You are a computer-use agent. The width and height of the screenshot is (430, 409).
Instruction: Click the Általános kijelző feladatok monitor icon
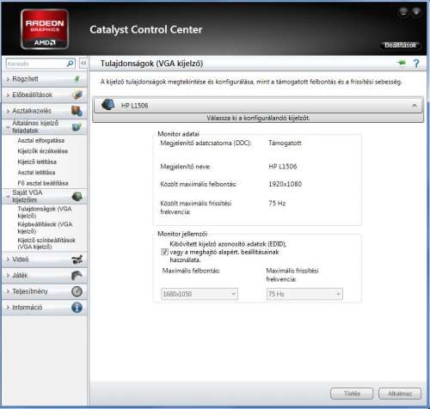77,127
